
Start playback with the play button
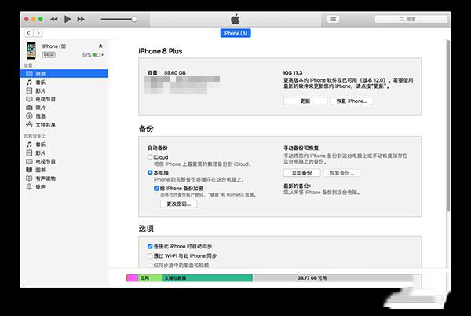[x=68, y=19]
